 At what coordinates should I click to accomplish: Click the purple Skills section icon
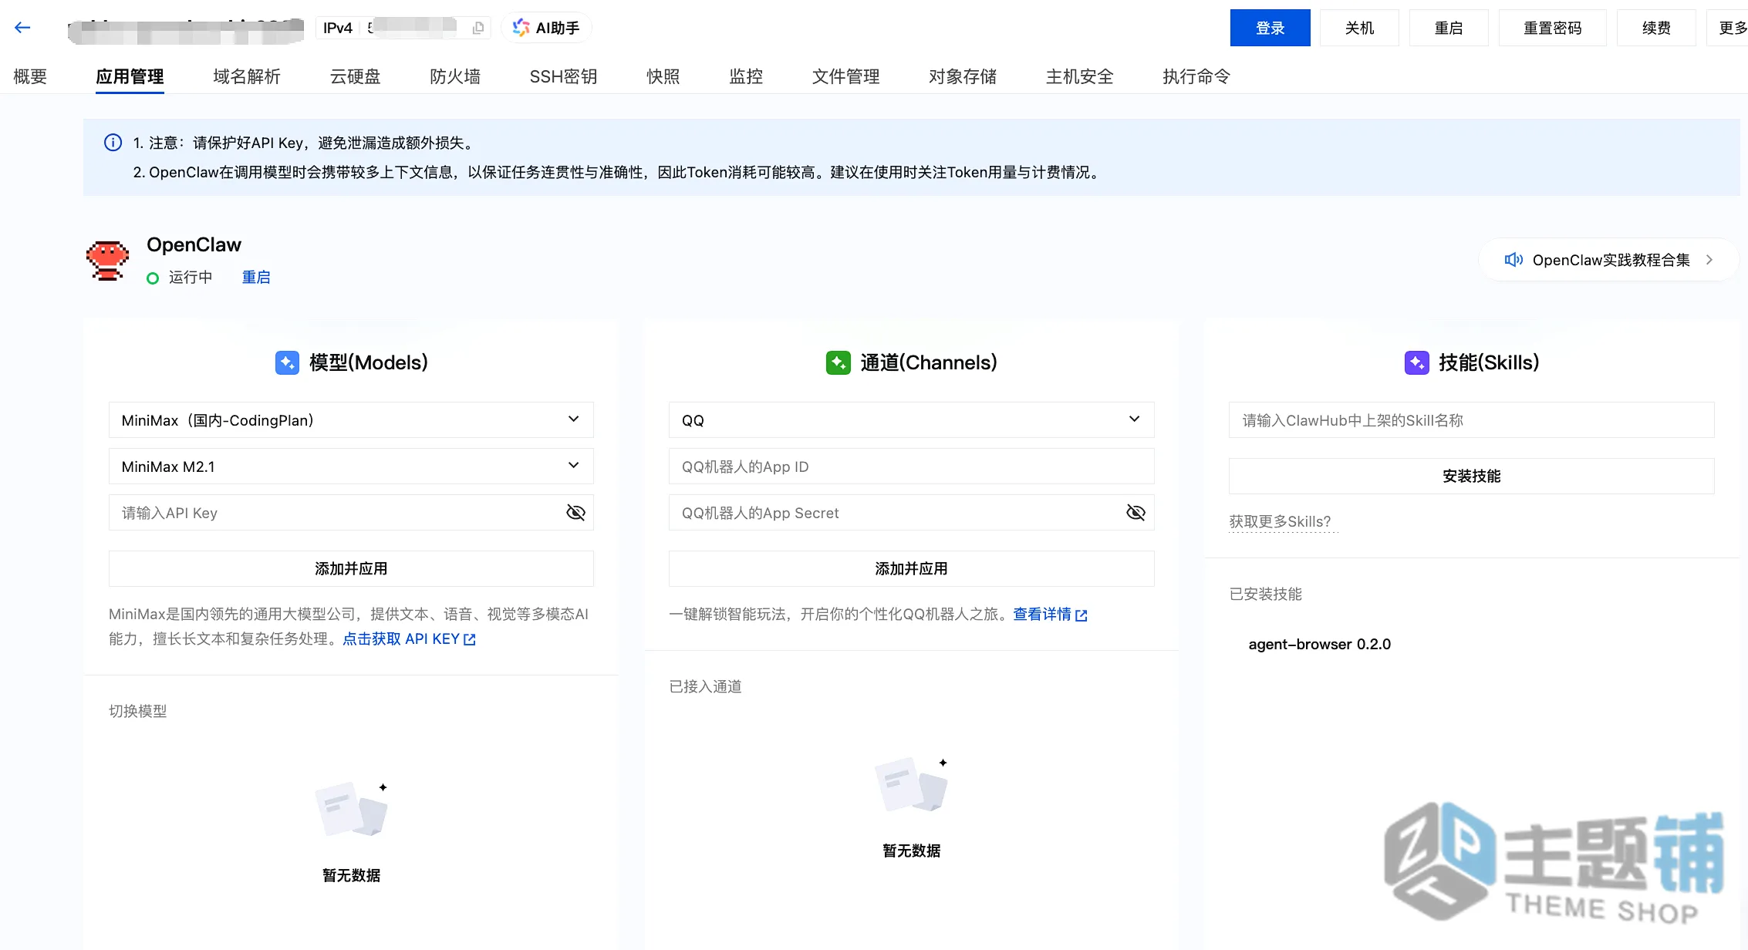(1416, 362)
